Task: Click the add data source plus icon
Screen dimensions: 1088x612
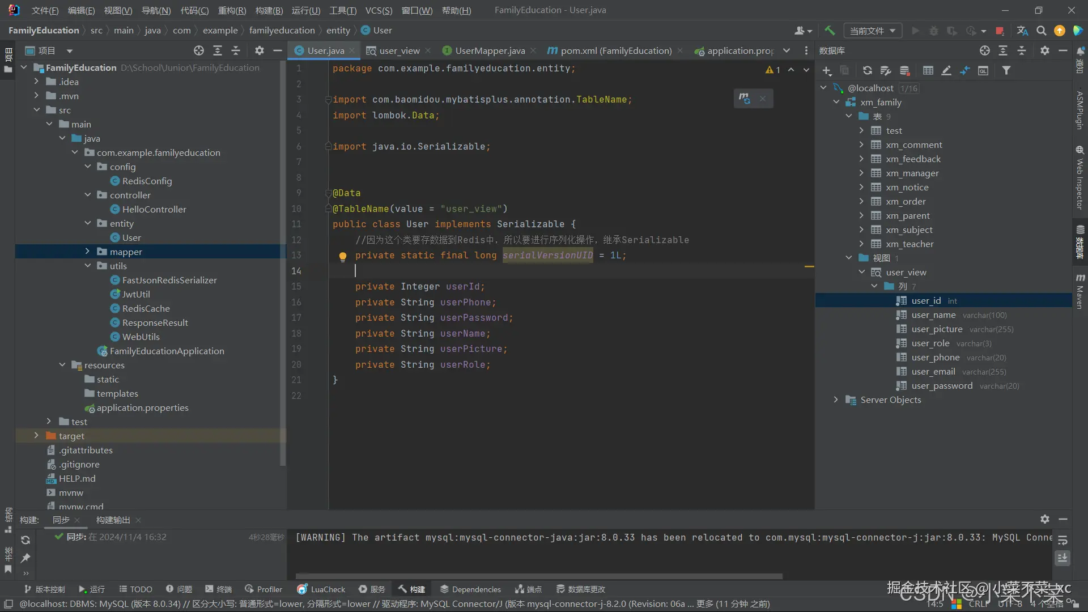Action: [x=827, y=70]
